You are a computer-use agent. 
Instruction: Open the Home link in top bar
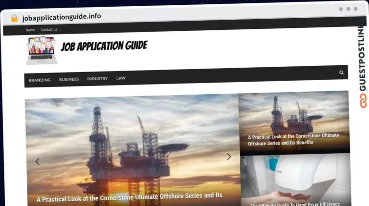click(30, 30)
